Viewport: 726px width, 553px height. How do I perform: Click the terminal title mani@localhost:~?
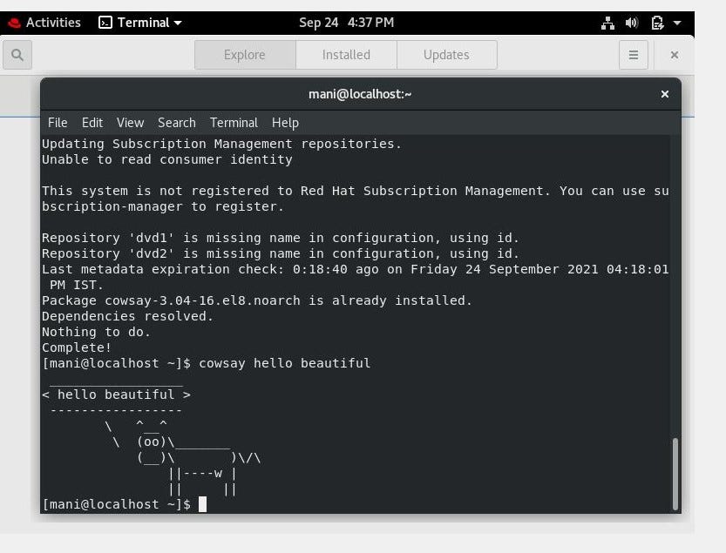(360, 94)
